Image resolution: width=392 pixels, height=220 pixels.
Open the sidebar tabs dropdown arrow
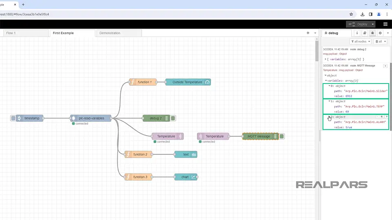point(388,33)
